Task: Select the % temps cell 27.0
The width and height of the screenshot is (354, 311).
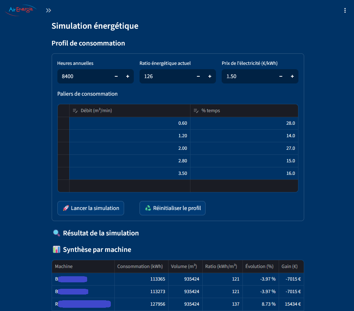Action: point(244,148)
